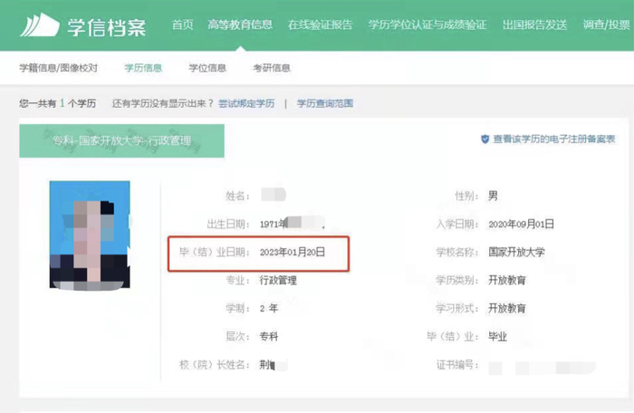Click the 学历查询范围 link
Image resolution: width=634 pixels, height=413 pixels.
tap(325, 103)
